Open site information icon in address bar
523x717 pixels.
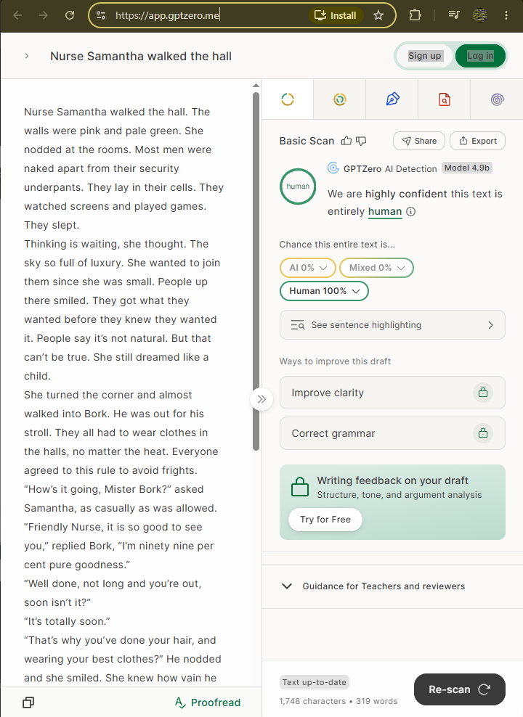(x=101, y=15)
